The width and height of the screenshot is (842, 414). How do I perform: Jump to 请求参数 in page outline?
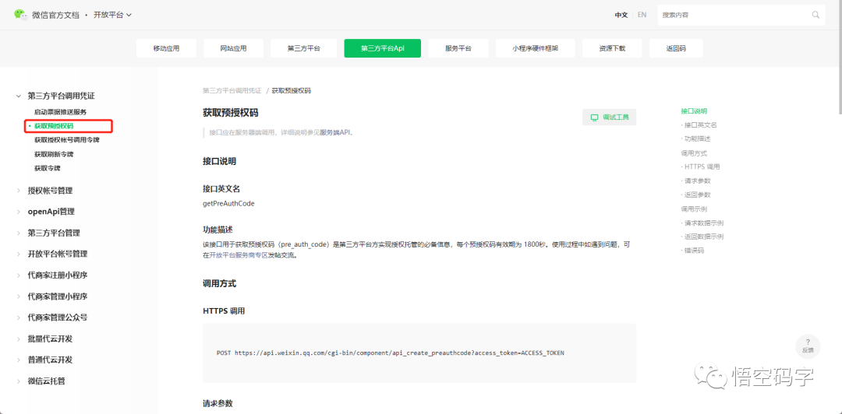tap(698, 181)
